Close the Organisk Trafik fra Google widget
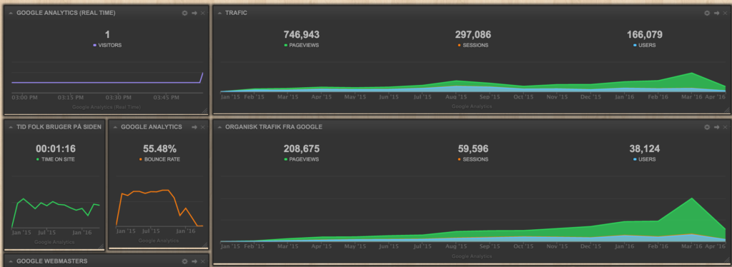This screenshot has height=267, width=732. pos(725,127)
